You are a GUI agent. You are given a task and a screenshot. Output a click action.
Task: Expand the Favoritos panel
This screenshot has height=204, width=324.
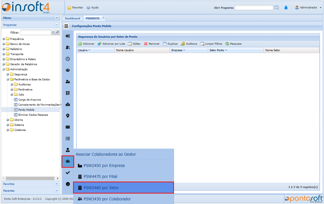57,184
